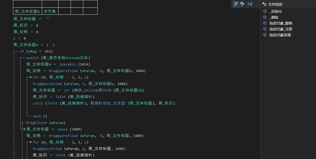Click the ab rename pencil icon
This screenshot has width=316, height=159.
pyautogui.click(x=242, y=4)
